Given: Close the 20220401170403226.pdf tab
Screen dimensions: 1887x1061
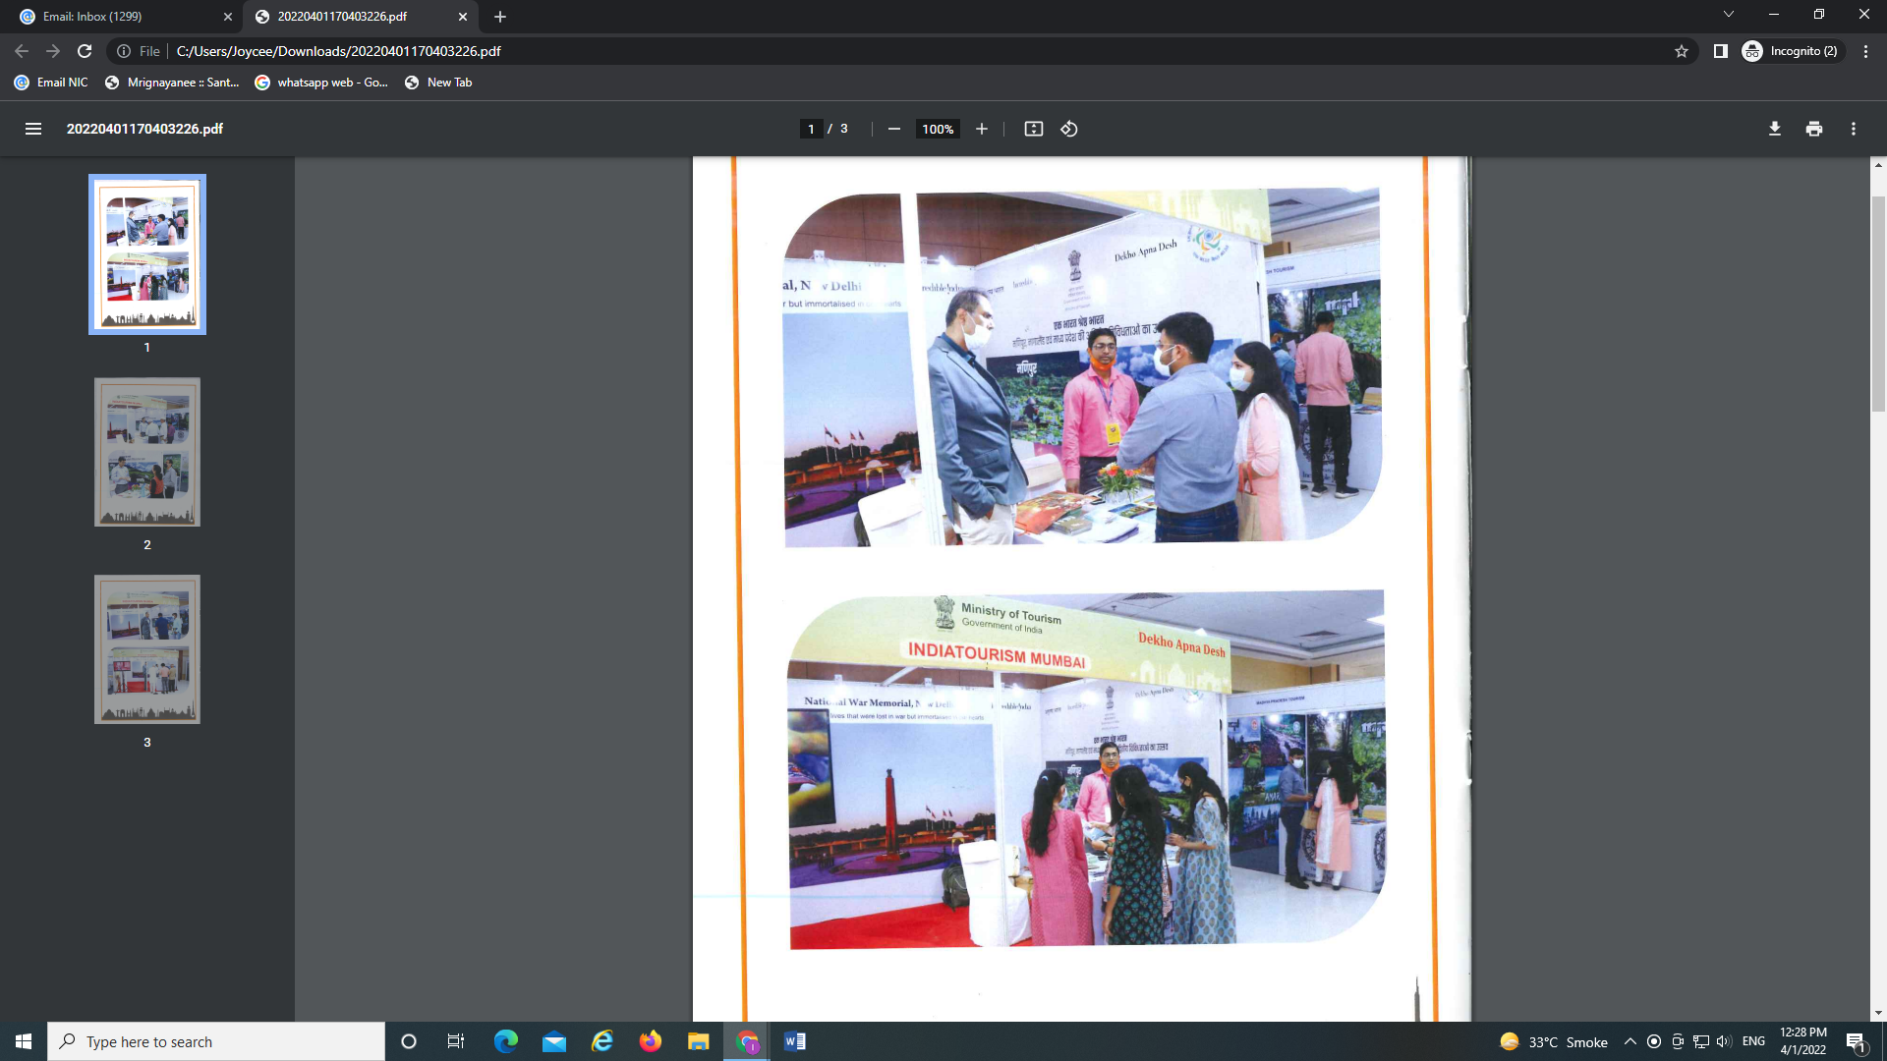Looking at the screenshot, I should coord(463,17).
